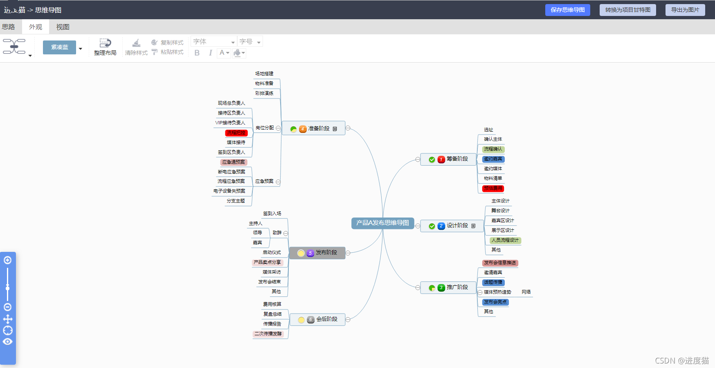The image size is (715, 368).
Task: Select the central 产品A发布思维导图 node
Action: 383,223
